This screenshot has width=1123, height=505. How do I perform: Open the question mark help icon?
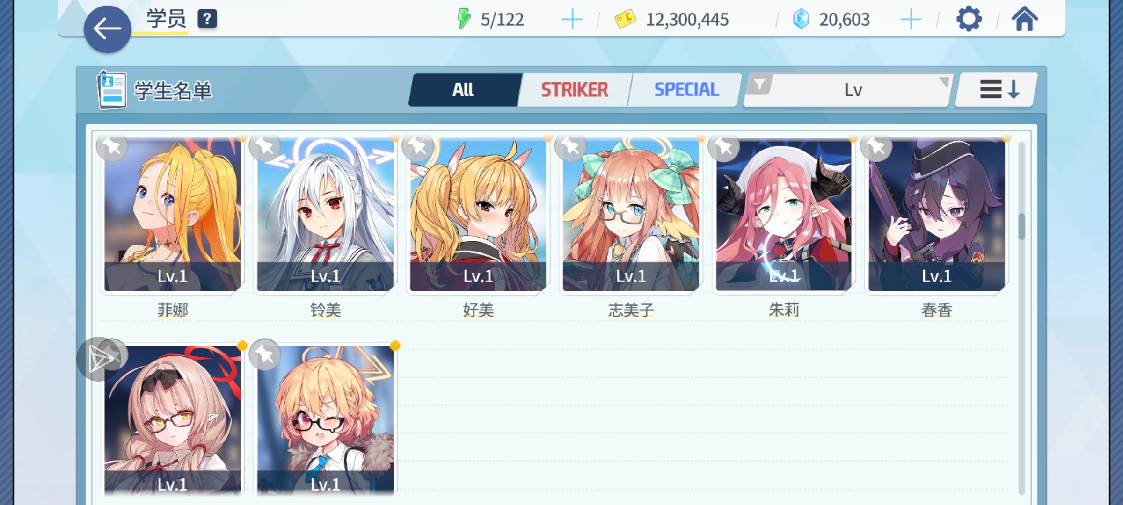pos(207,19)
